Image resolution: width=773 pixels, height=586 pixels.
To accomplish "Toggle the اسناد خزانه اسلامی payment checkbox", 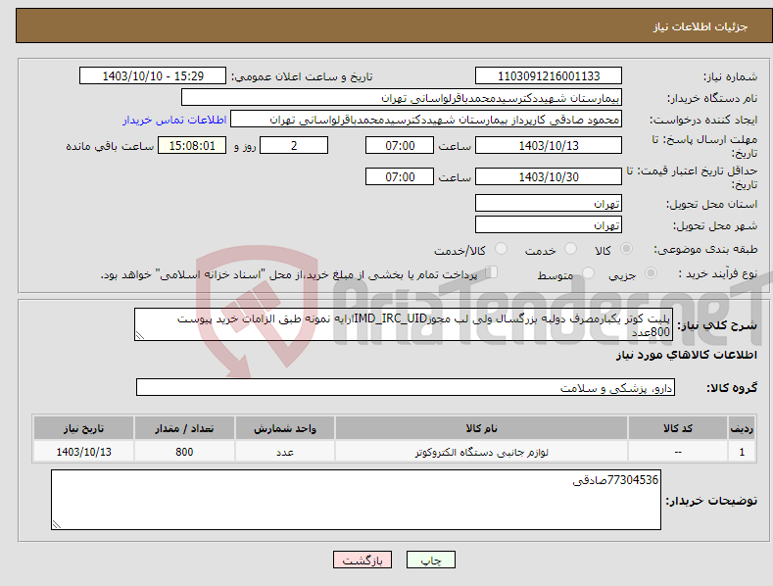I will [x=492, y=271].
